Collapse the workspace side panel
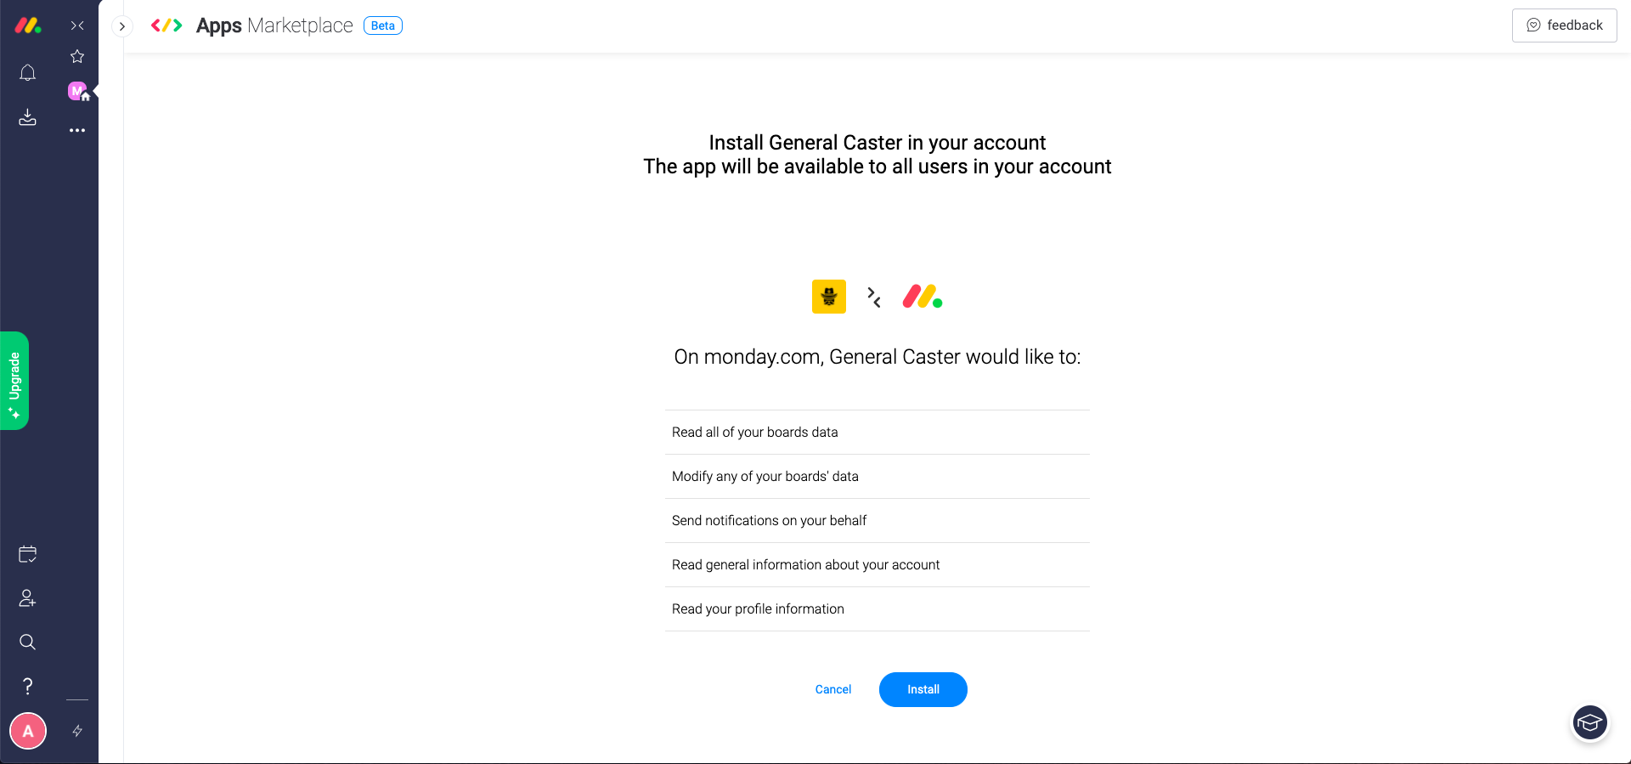This screenshot has width=1631, height=764. pyautogui.click(x=77, y=25)
